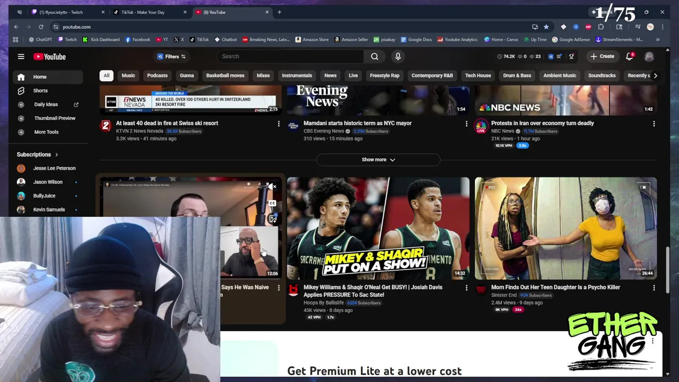The image size is (679, 382).
Task: Open the notifications bell
Action: [x=629, y=56]
